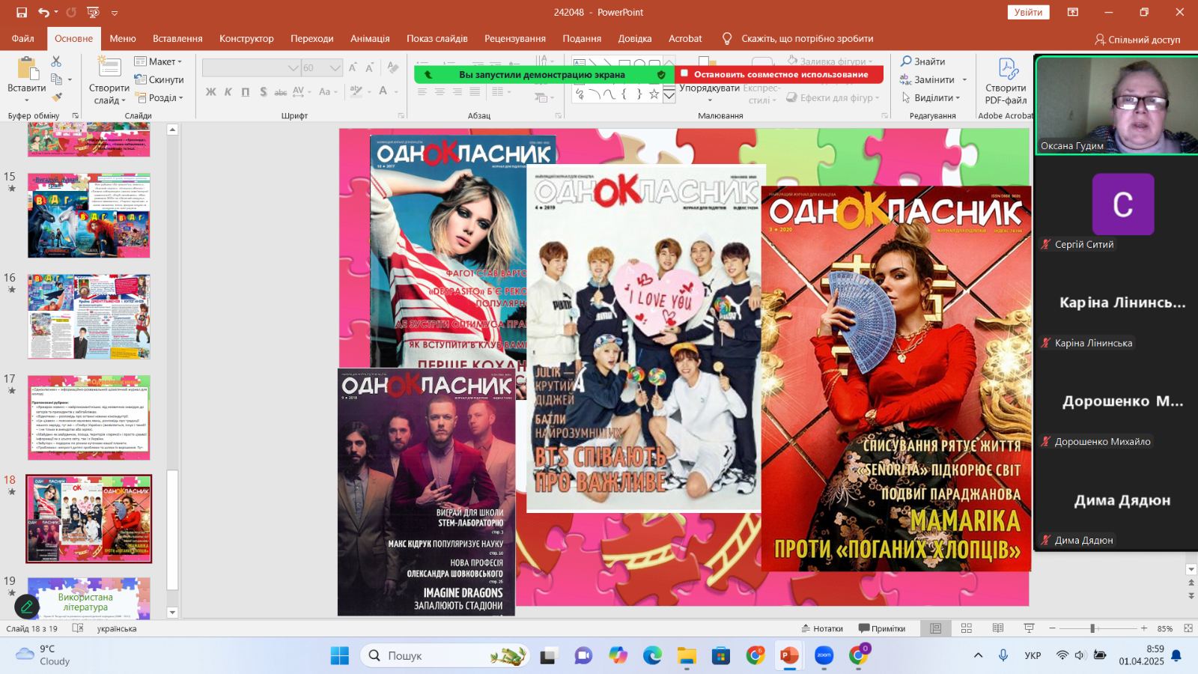The image size is (1198, 674).
Task: Switch to the Показ слайдів tab
Action: coord(437,38)
